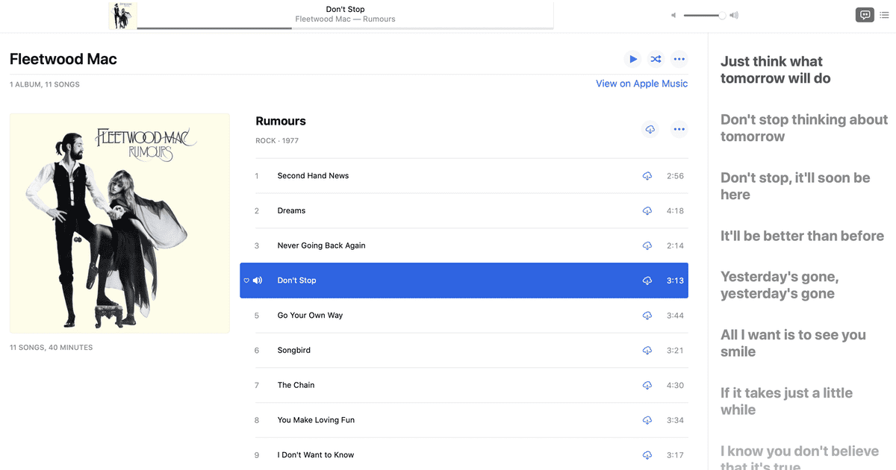
Task: Play the Fleetwood Mac artist songs
Action: click(633, 59)
